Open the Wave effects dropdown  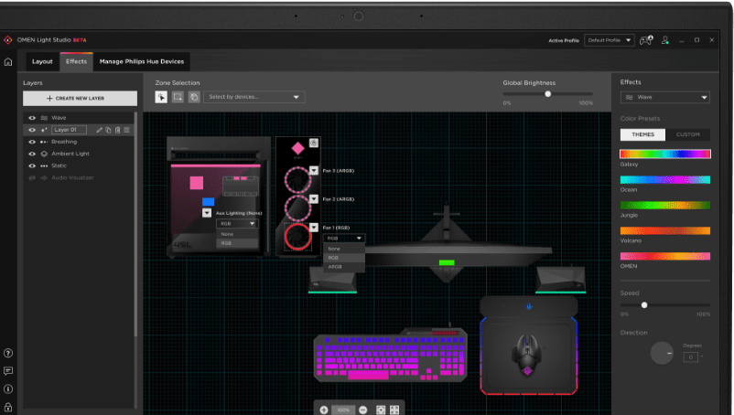[665, 97]
